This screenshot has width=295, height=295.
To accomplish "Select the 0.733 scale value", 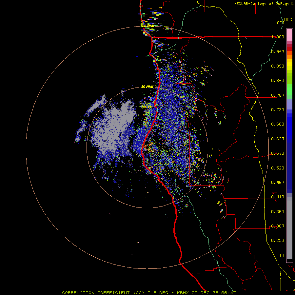I will (x=278, y=110).
